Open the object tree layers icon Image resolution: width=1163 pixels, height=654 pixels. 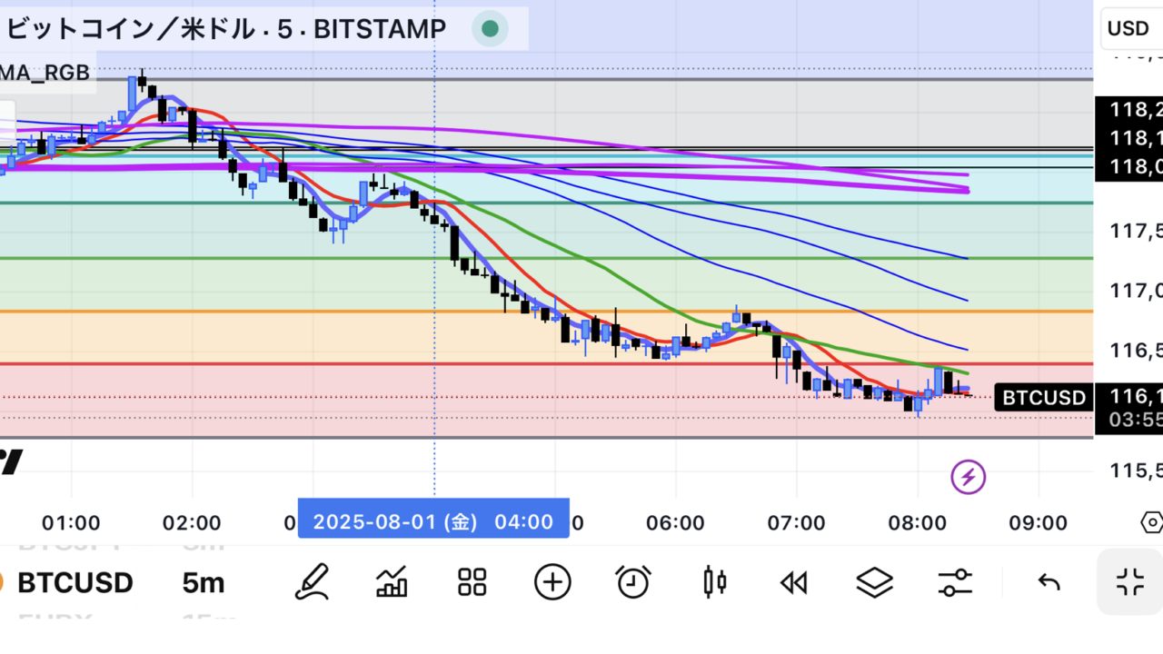pos(874,582)
